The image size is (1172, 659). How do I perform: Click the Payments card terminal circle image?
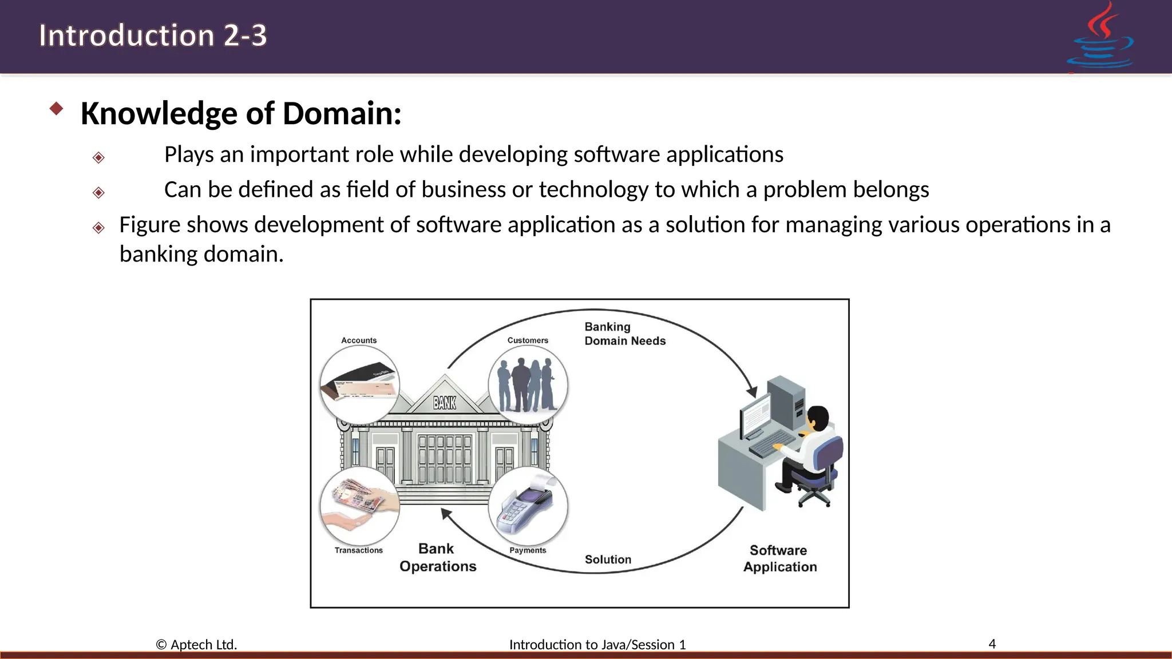(x=528, y=506)
